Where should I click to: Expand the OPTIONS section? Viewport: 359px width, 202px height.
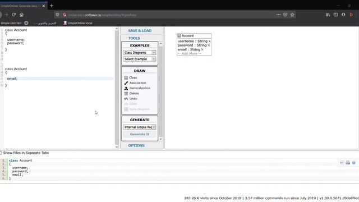coord(136,145)
